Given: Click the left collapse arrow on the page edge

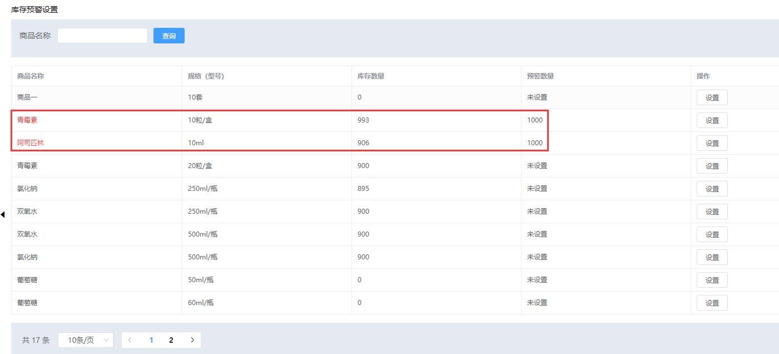Looking at the screenshot, I should (x=3, y=214).
